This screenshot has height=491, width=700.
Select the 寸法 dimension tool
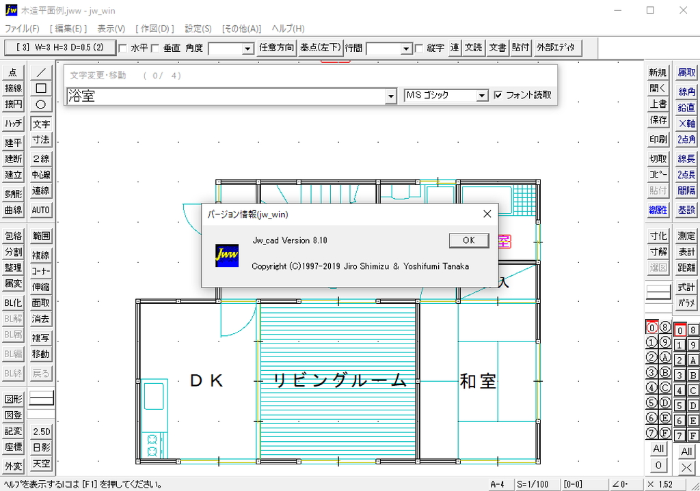[x=41, y=139]
